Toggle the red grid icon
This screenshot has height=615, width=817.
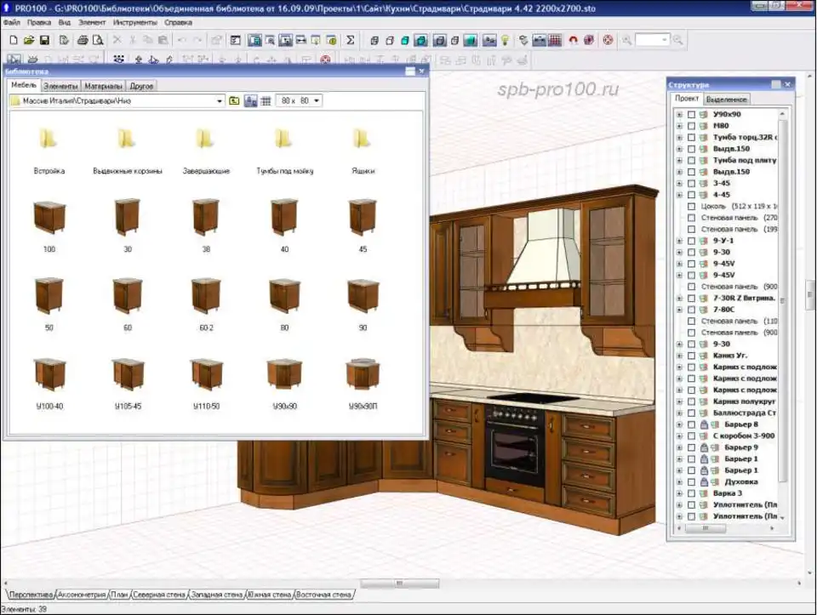555,40
